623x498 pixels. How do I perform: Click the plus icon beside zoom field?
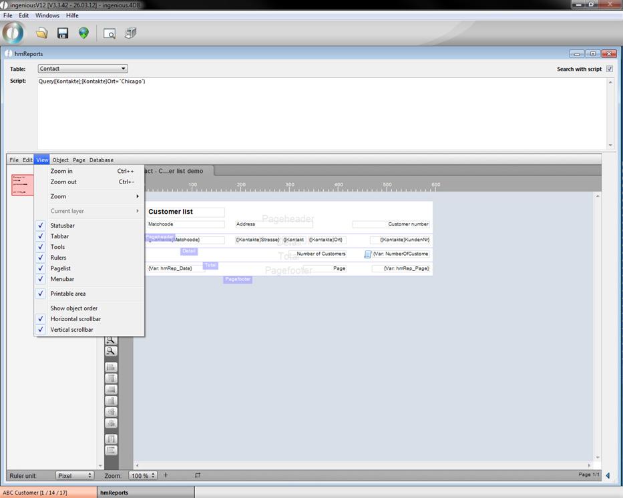click(x=166, y=475)
